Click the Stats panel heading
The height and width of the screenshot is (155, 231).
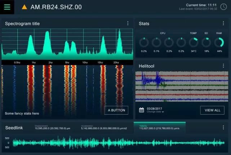click(144, 23)
